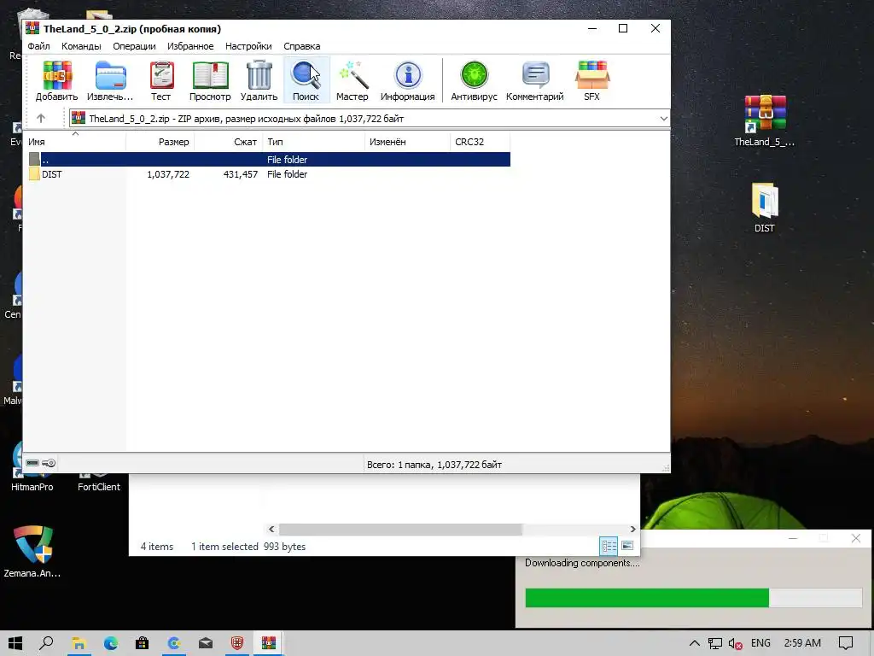Viewport: 874px width, 656px height.
Task: Click the '1 item selected' status text
Action: (224, 547)
